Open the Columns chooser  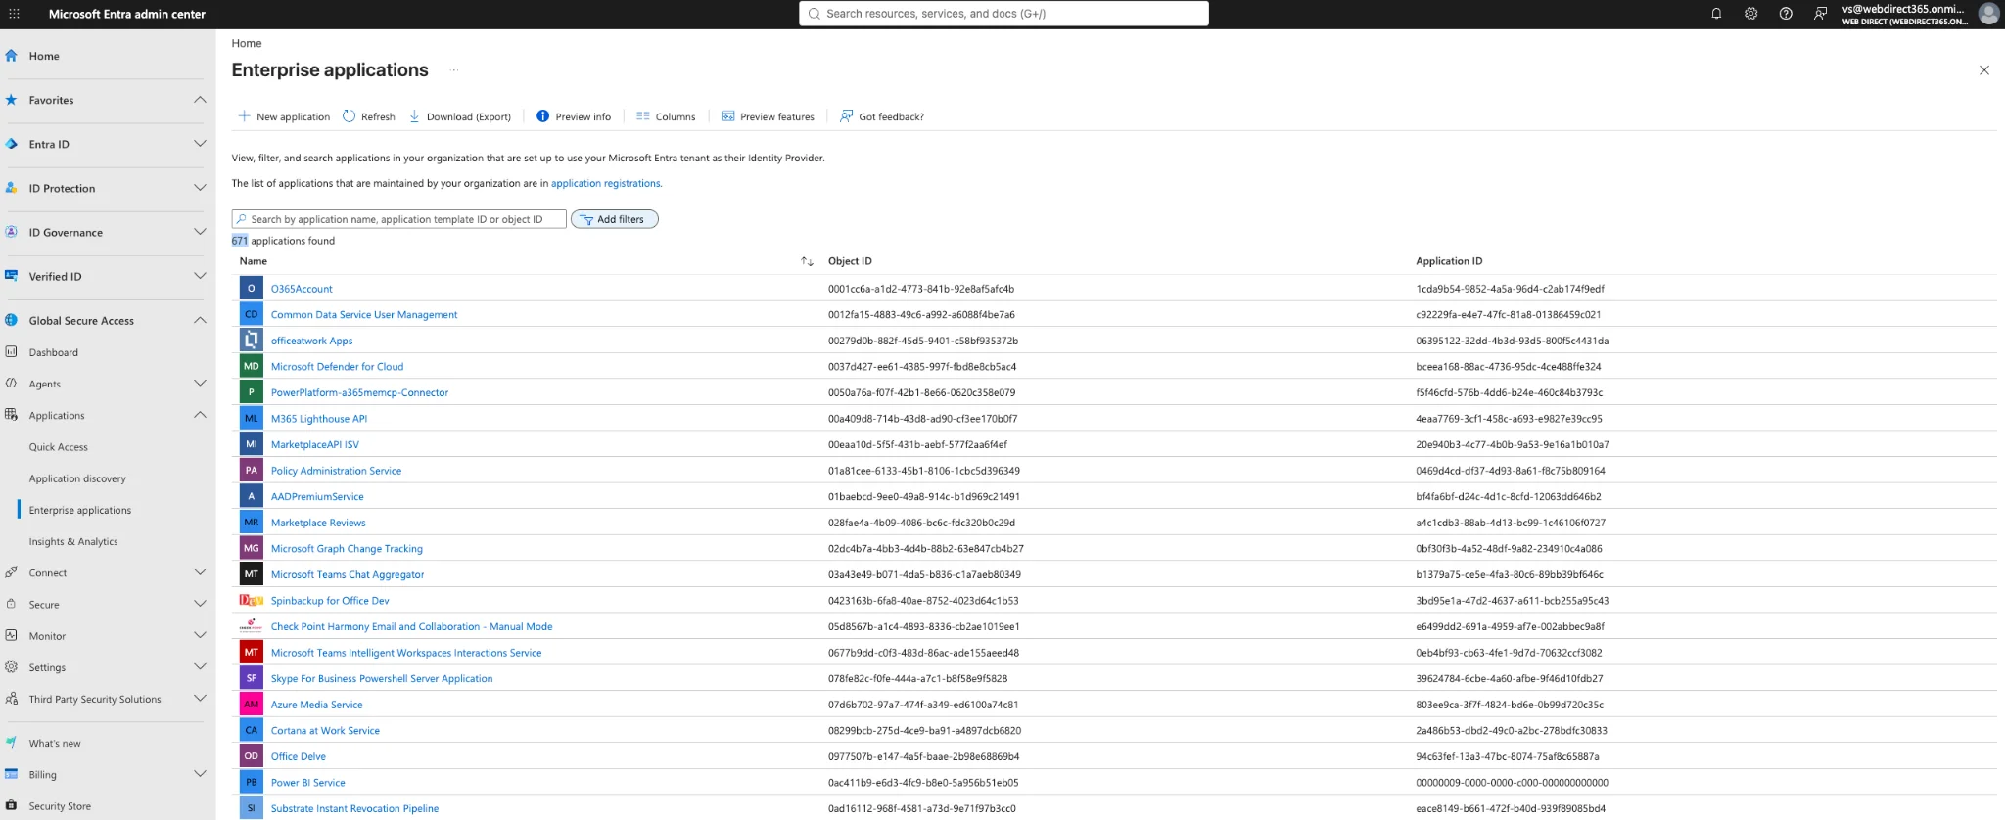coord(666,116)
